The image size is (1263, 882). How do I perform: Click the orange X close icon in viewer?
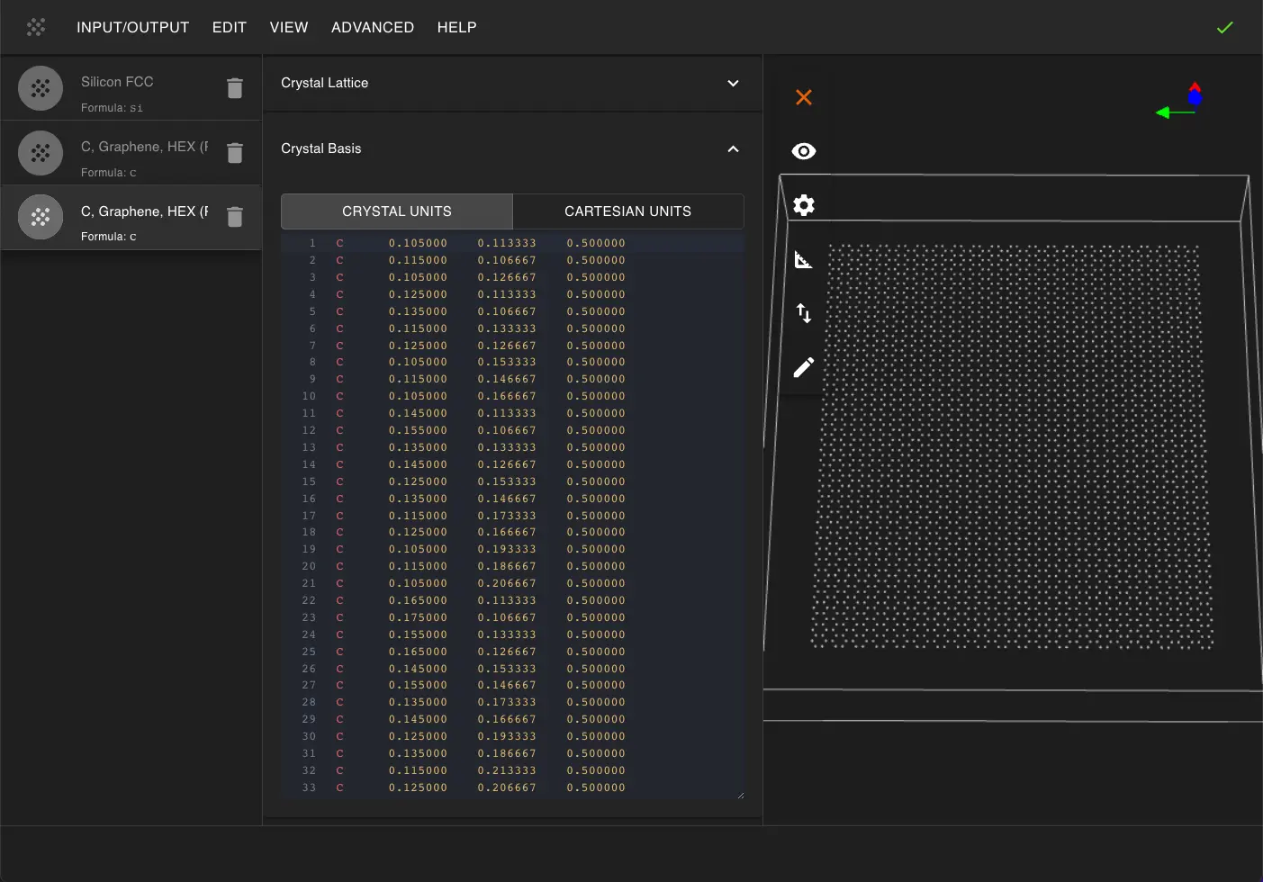click(x=804, y=97)
